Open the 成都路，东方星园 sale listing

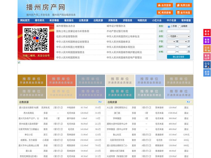coord(29,140)
